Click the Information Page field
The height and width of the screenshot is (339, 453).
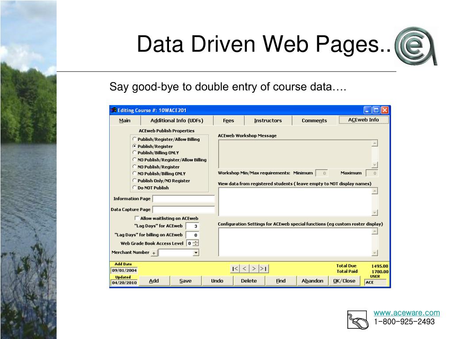coord(184,199)
